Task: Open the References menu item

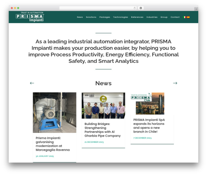Action: (x=137, y=17)
